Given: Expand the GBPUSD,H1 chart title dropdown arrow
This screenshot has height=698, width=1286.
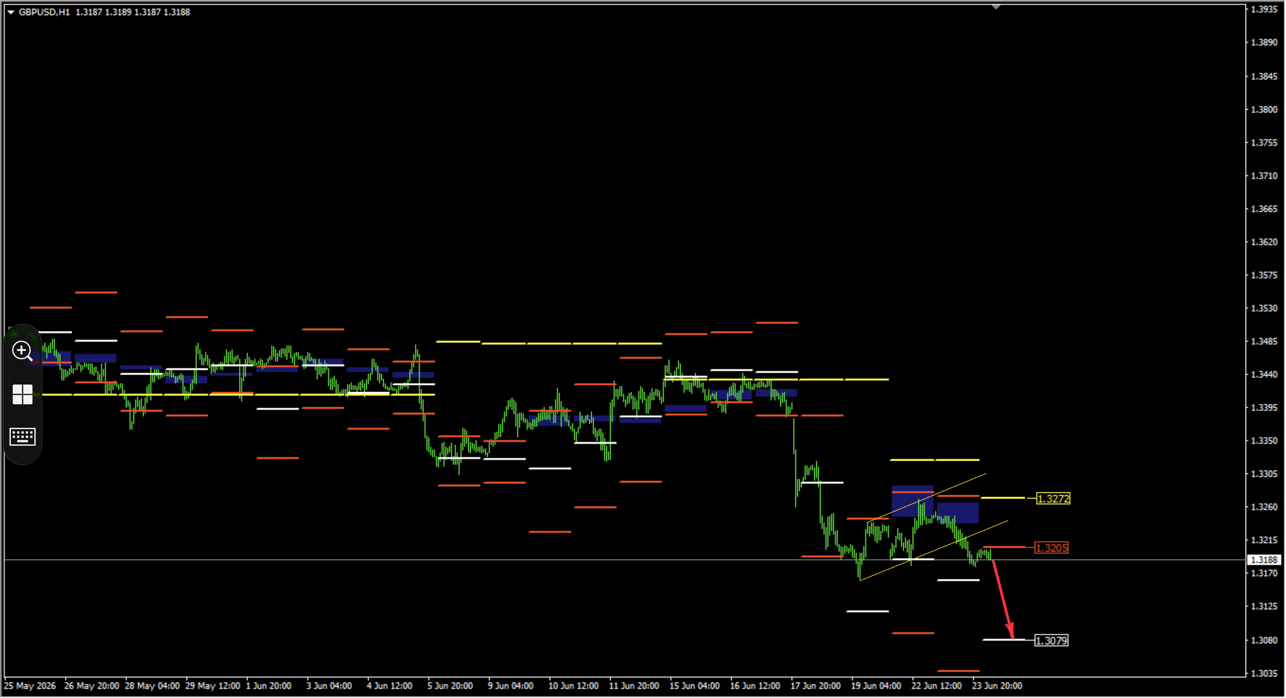Looking at the screenshot, I should coord(10,12).
